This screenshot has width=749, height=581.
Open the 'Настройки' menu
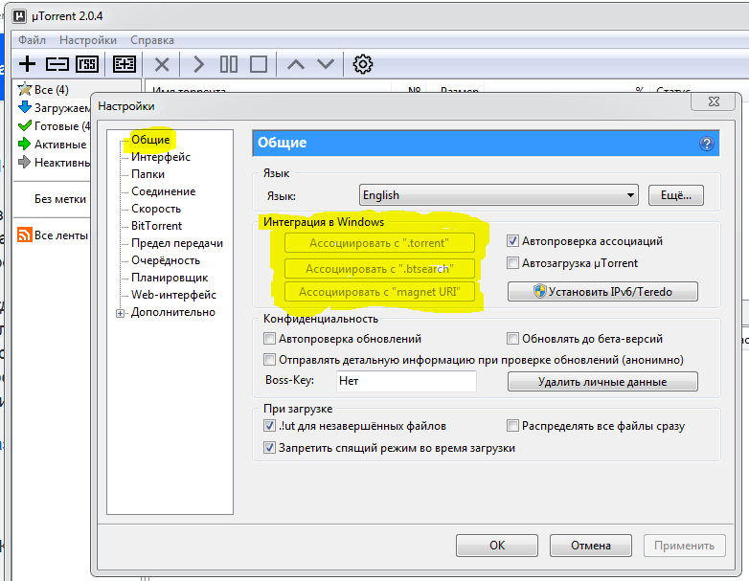pos(88,40)
